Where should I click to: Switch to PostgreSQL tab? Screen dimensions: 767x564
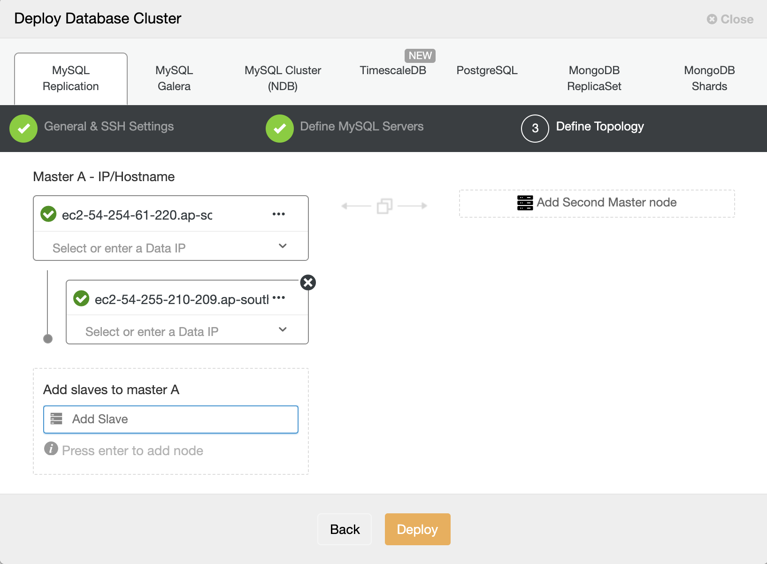pos(487,70)
